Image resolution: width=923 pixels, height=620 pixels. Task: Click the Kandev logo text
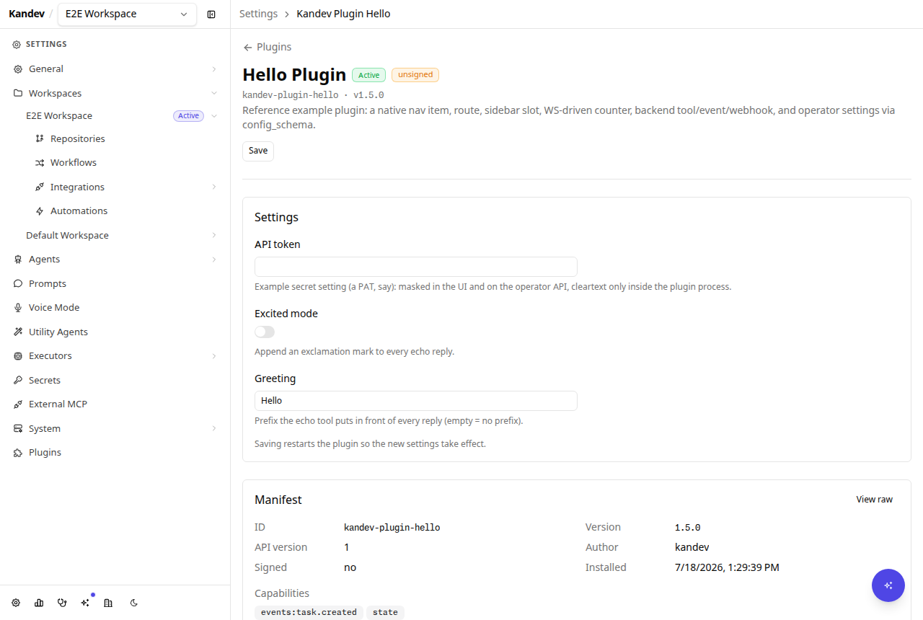pos(27,14)
